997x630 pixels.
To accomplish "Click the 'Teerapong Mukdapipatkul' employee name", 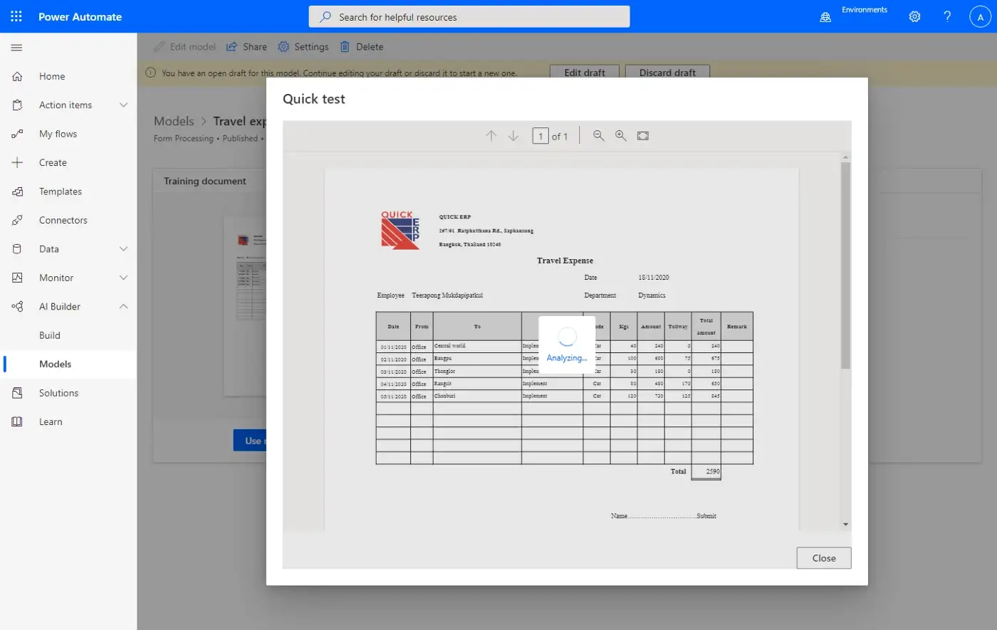I will pyautogui.click(x=447, y=295).
